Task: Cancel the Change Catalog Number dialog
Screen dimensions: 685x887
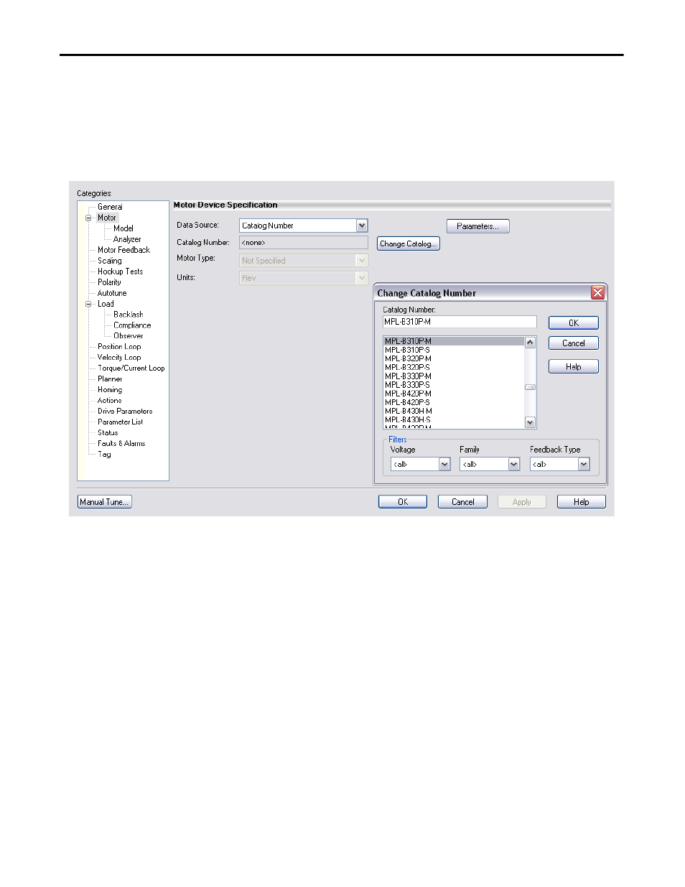Action: 574,343
